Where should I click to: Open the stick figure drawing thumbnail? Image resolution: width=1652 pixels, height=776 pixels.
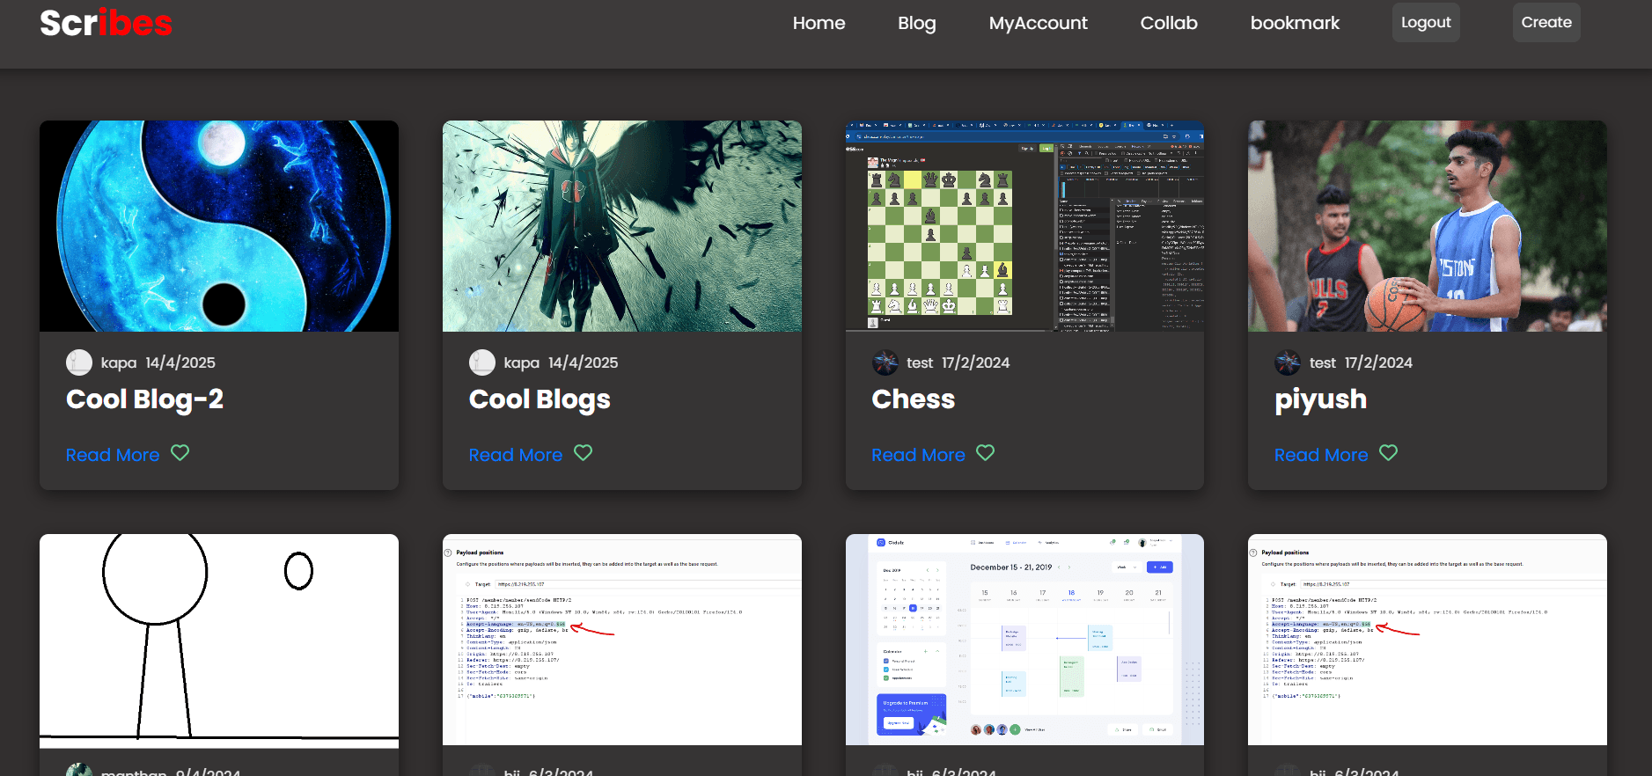pyautogui.click(x=219, y=640)
